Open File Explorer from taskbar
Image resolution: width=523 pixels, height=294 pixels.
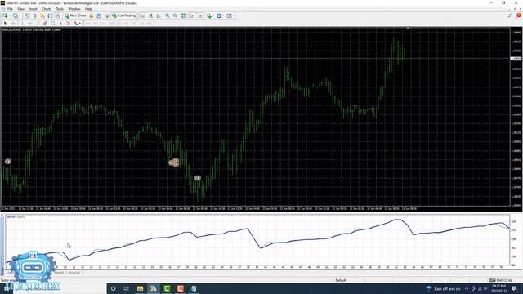pos(140,288)
